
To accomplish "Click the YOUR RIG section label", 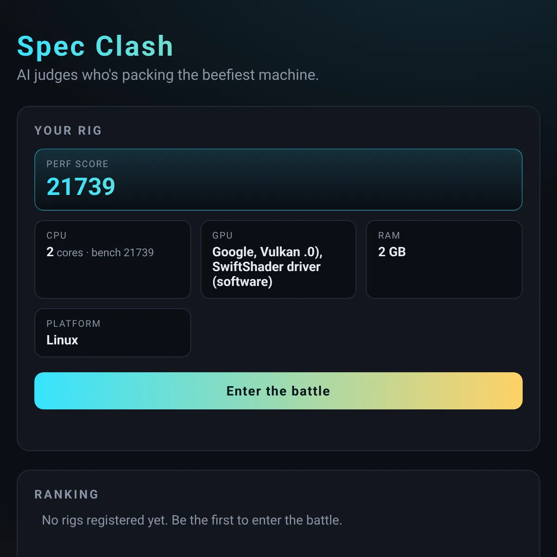I will point(68,130).
